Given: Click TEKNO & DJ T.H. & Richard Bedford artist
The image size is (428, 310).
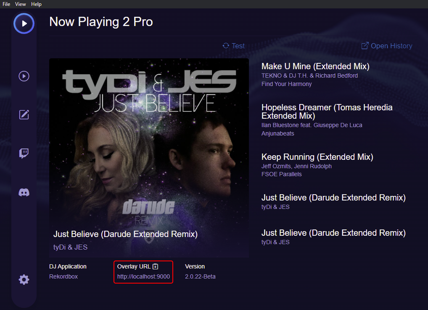Looking at the screenshot, I should click(309, 76).
